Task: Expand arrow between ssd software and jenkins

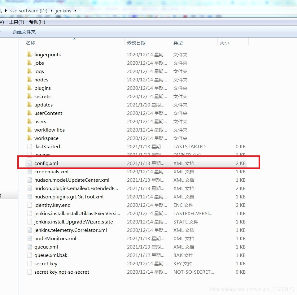Action: click(51, 11)
